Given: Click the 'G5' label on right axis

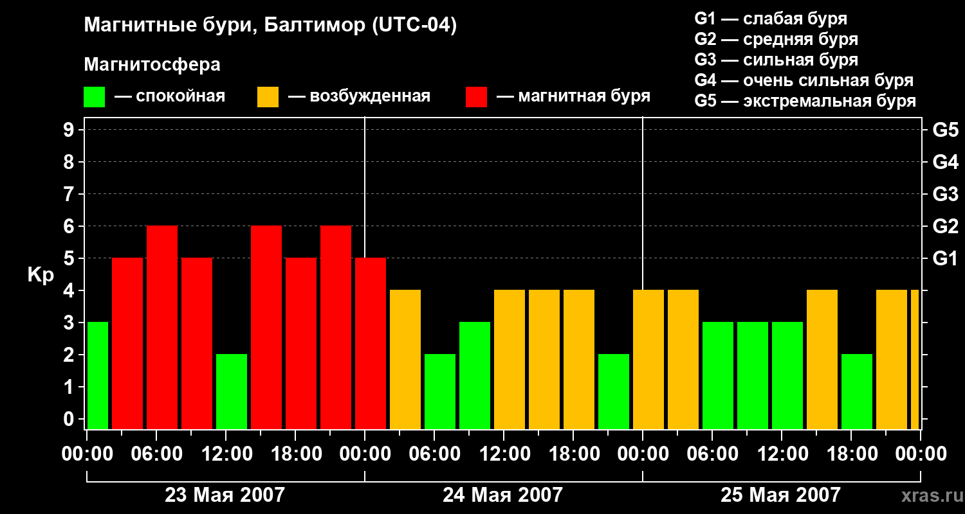Looking at the screenshot, I should click(945, 130).
